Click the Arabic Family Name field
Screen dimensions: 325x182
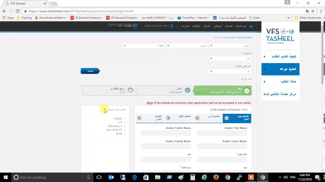166,146
